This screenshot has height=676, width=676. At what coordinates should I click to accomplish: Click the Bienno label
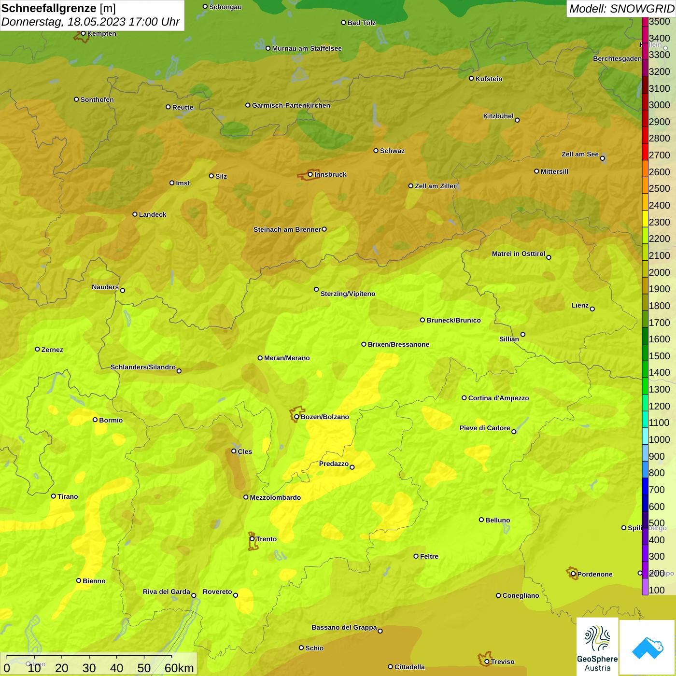[x=94, y=581]
